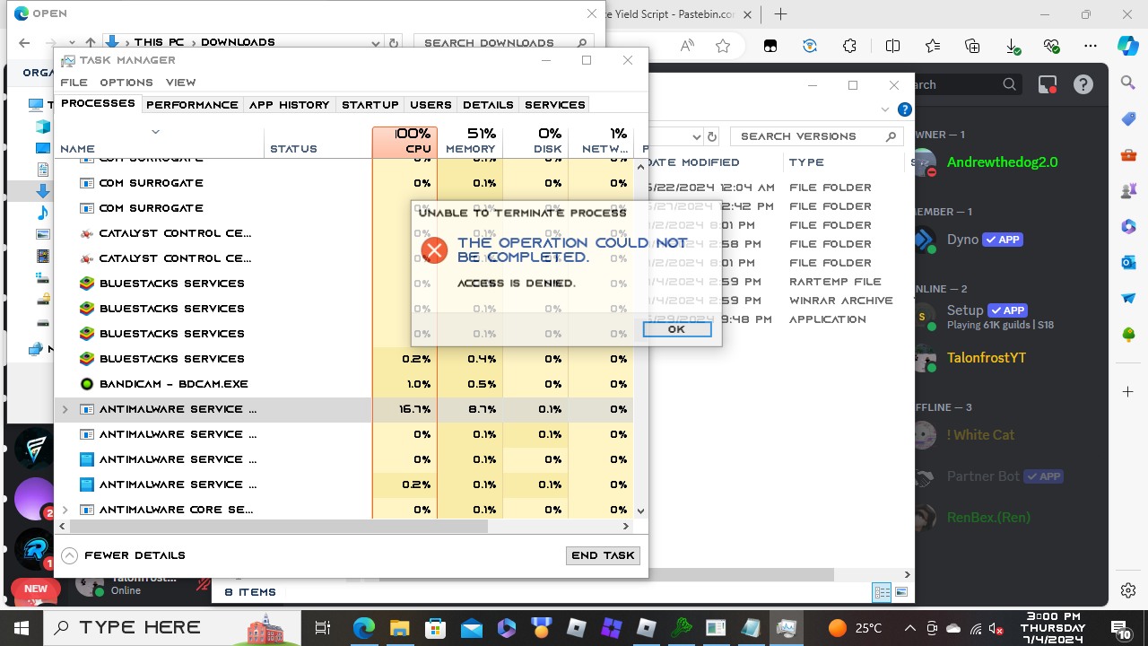Open Edge browser essentials icon
This screenshot has width=1148, height=646.
[1052, 46]
